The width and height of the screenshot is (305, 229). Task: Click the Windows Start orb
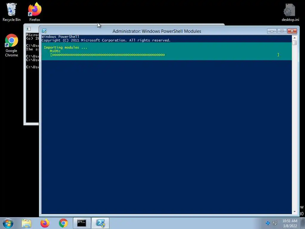[8, 223]
